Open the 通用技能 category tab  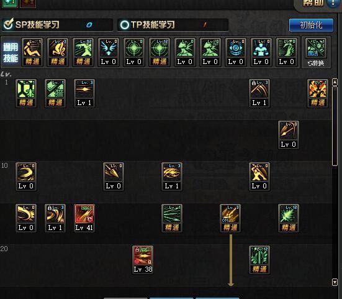[11, 53]
